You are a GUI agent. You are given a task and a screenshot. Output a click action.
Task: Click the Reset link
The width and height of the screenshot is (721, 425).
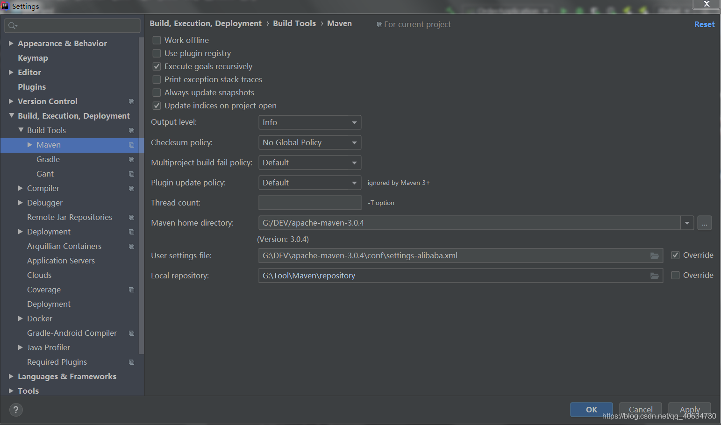[704, 24]
